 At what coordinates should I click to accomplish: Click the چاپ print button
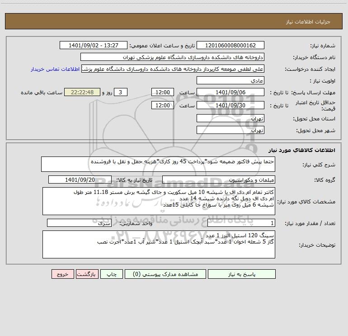pos(112,274)
